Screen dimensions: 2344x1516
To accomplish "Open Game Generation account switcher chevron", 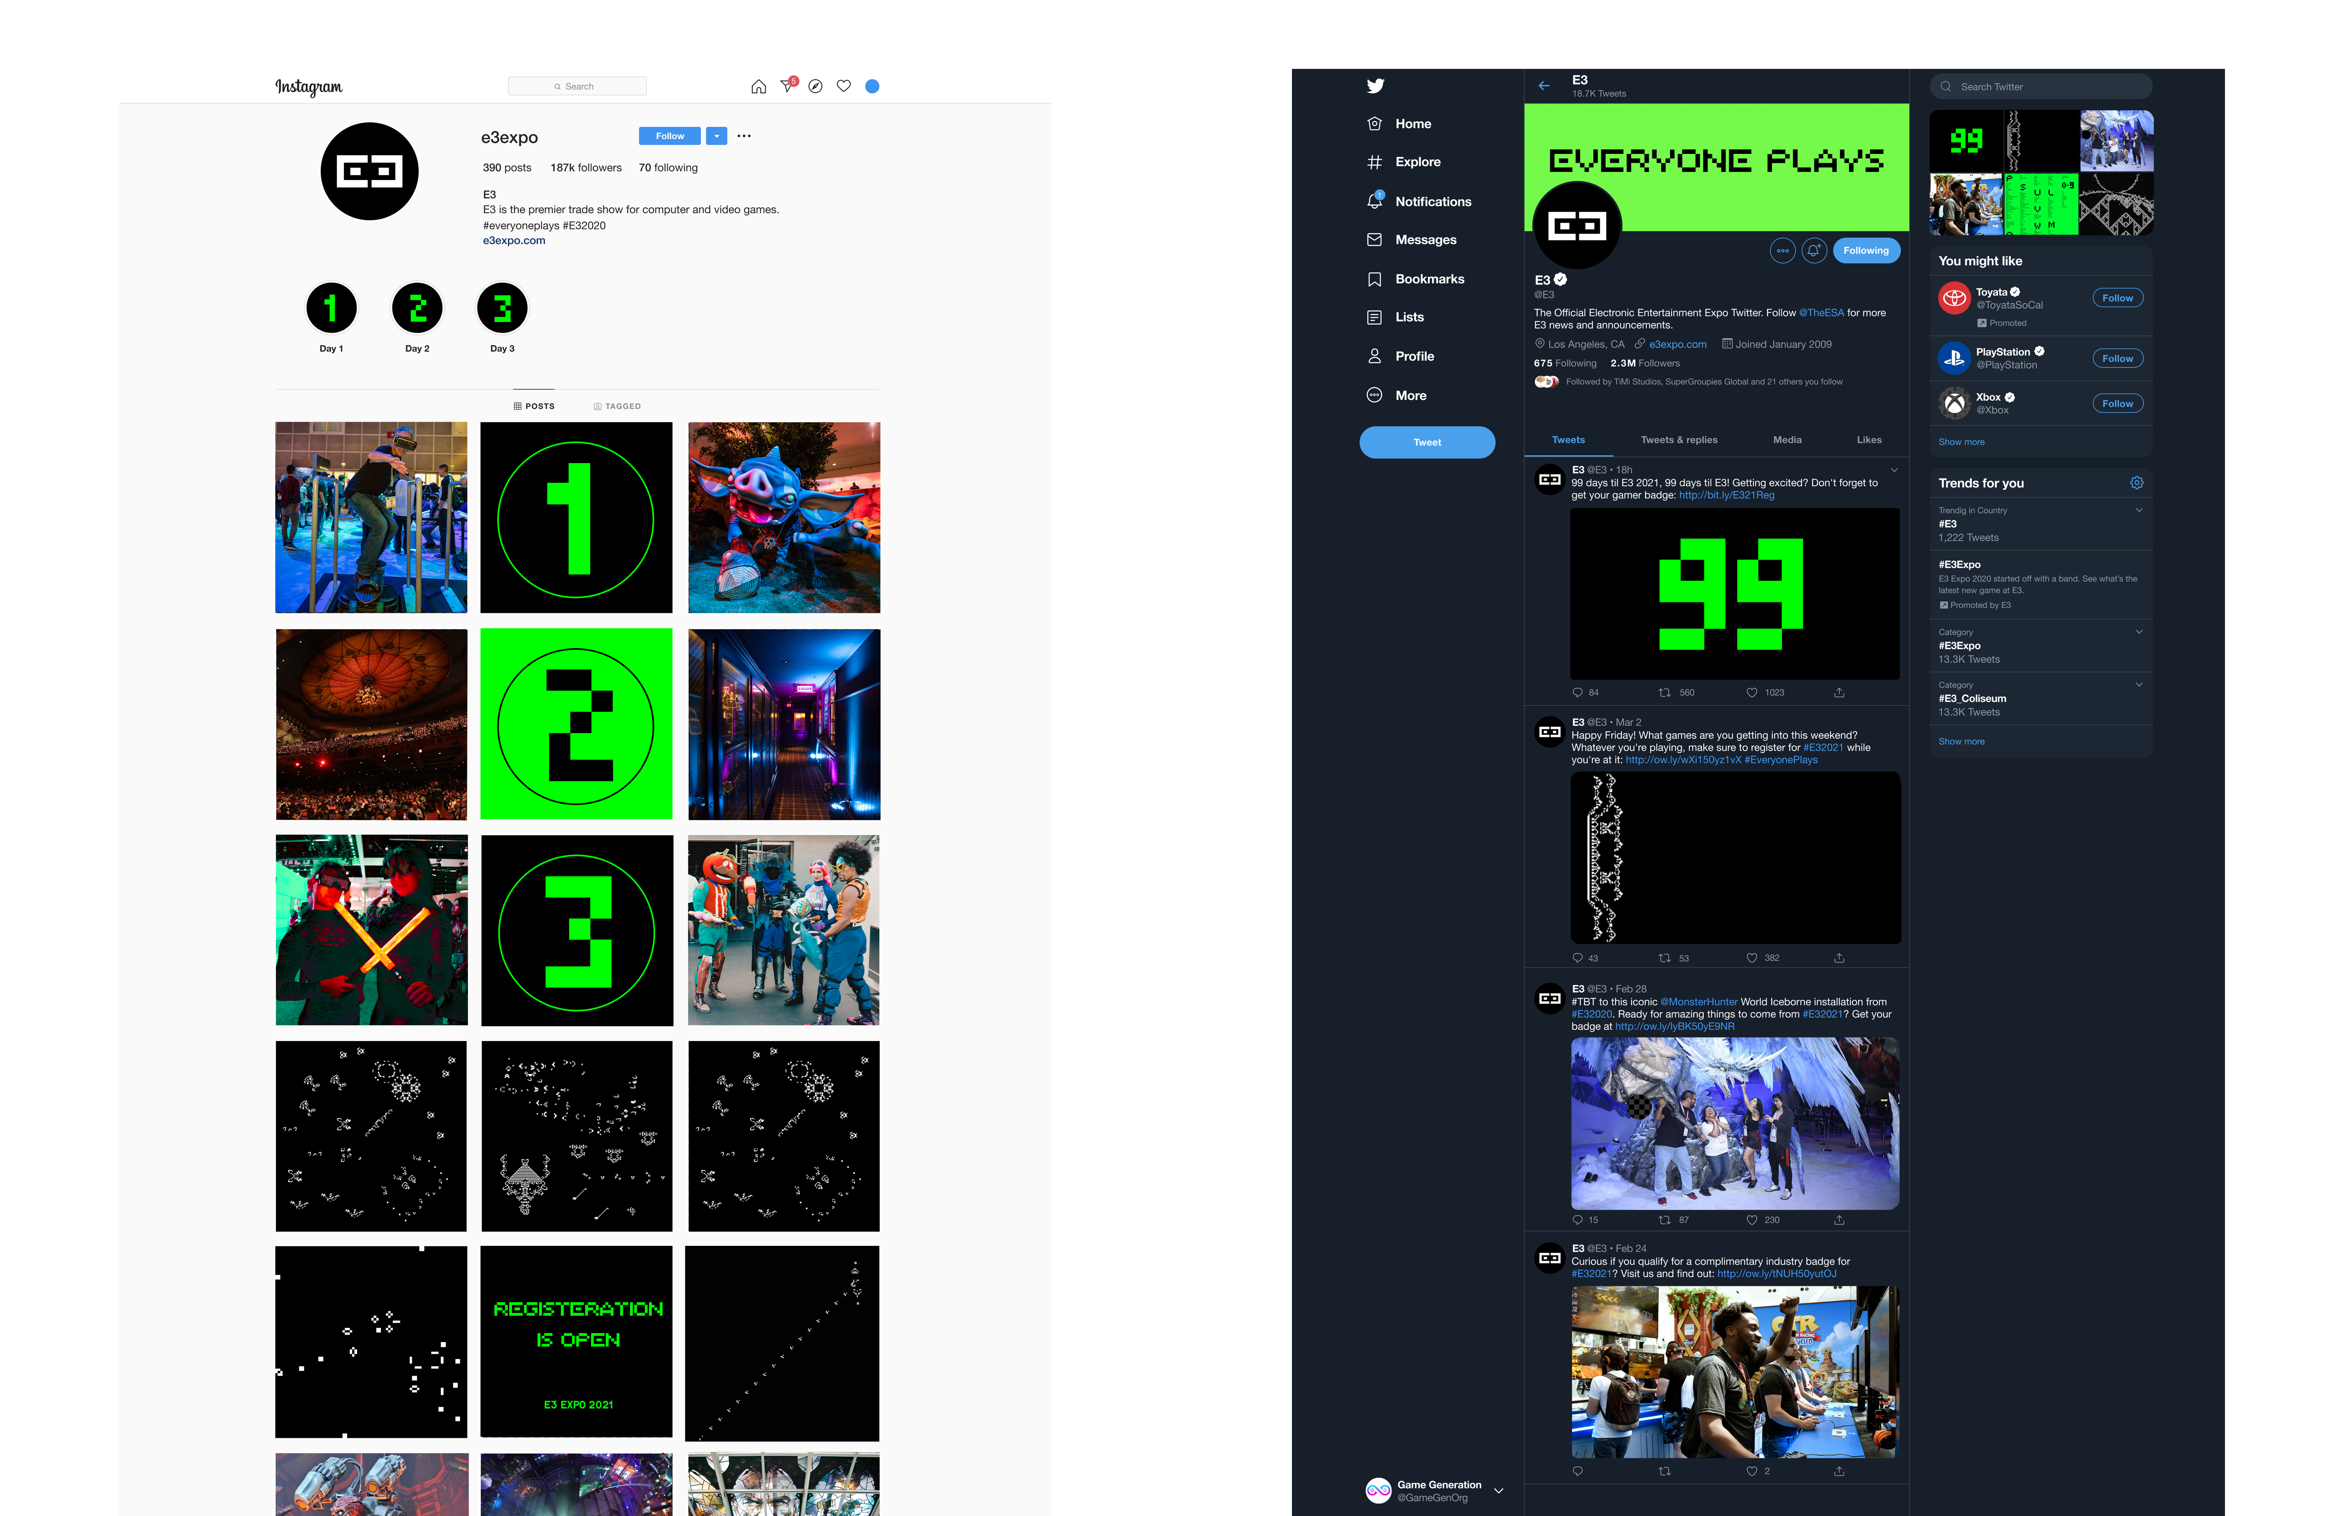I will click(x=1499, y=1491).
